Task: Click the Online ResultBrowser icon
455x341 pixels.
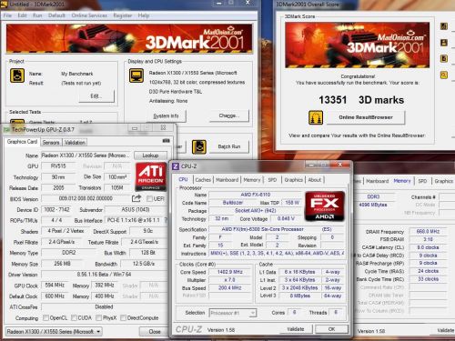Action: click(316, 117)
